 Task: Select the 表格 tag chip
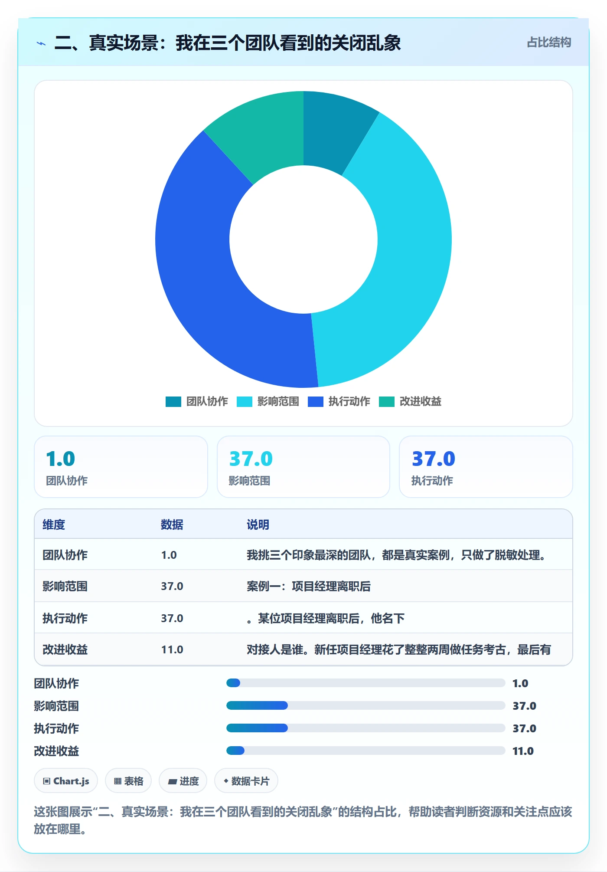point(128,781)
